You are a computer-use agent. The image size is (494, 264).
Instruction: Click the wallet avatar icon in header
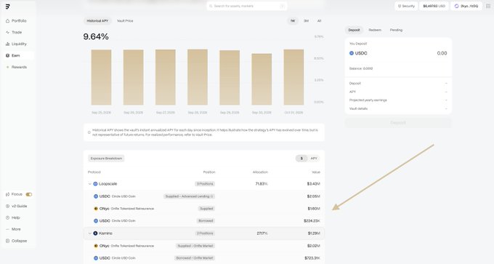(x=456, y=6)
